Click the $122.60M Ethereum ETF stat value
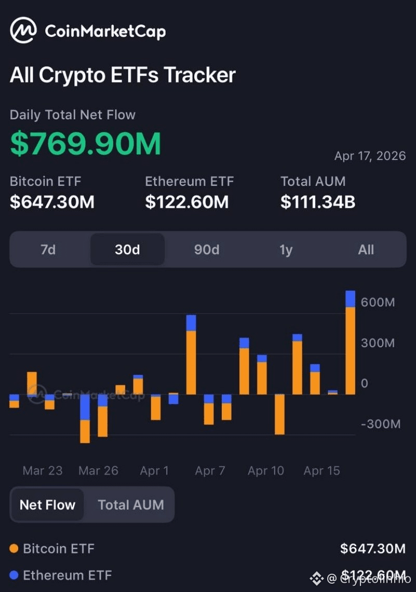The width and height of the screenshot is (416, 592). [187, 202]
